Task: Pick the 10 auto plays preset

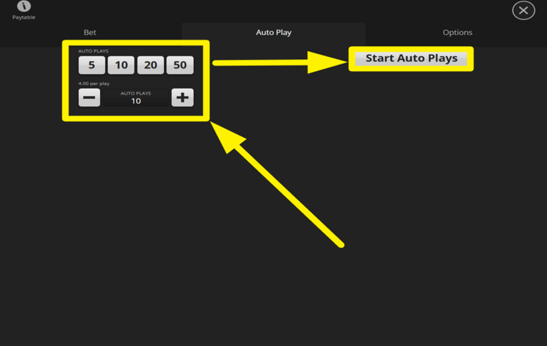Action: [x=121, y=65]
